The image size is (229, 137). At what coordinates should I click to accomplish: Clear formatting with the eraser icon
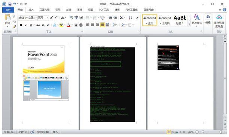tap(71, 18)
